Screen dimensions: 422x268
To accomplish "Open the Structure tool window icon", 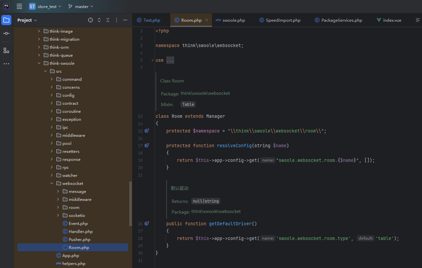I will (6, 50).
